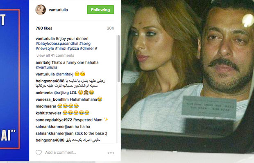
Task: Click the @srijitag mention
Action: pyautogui.click(x=61, y=93)
